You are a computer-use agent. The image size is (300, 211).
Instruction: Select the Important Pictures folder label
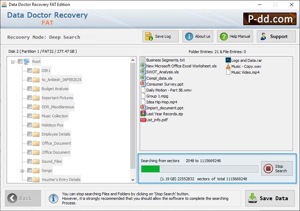pos(57,98)
